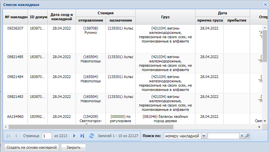The height and width of the screenshot is (152, 269).
Task: Click the vertical scrollbar thumb
Action: coord(265,46)
